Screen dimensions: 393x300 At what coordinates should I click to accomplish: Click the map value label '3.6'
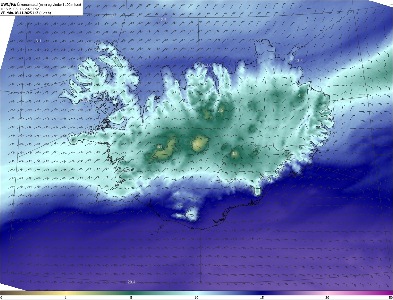pyautogui.click(x=220, y=110)
